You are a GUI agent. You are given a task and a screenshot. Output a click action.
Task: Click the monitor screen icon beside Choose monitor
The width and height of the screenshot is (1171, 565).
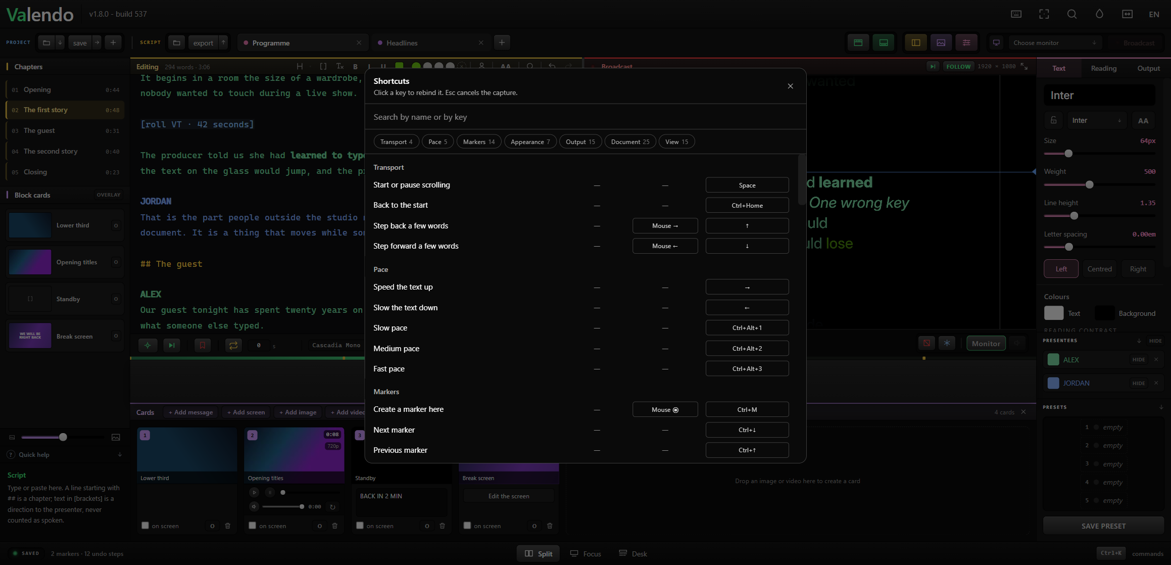[x=996, y=42]
